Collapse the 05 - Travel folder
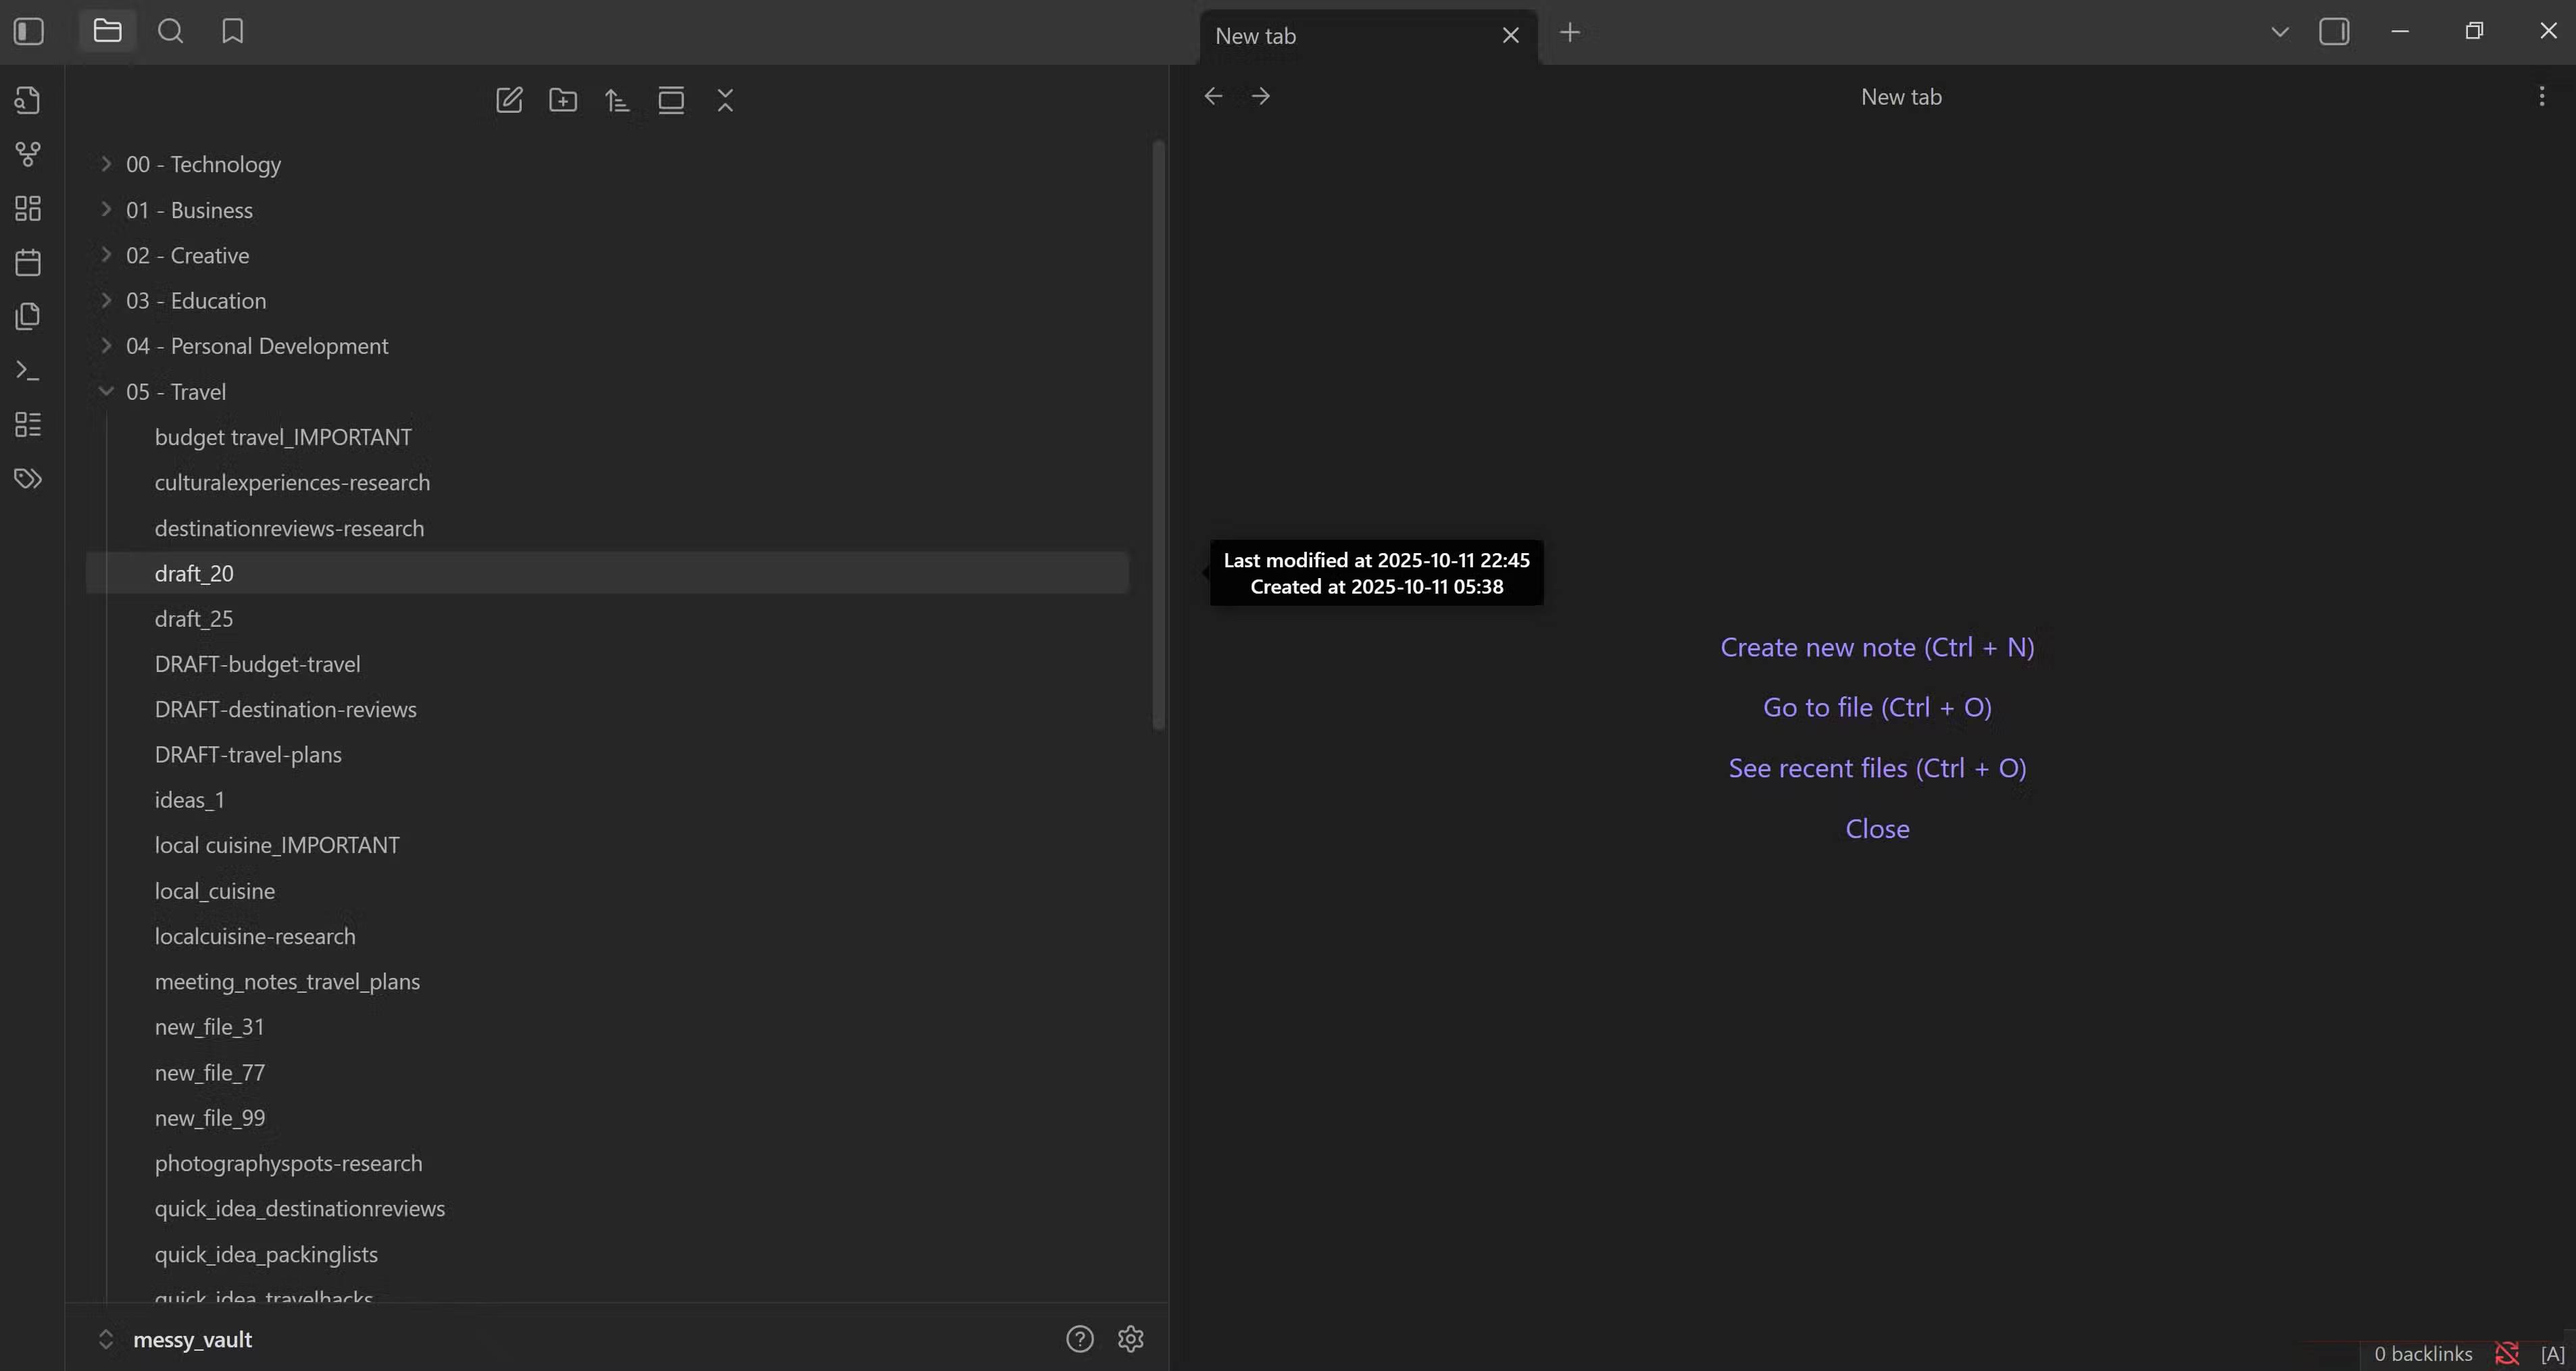Image resolution: width=2576 pixels, height=1371 pixels. [x=106, y=392]
